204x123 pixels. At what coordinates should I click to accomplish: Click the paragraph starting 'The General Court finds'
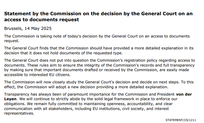tap(98, 51)
